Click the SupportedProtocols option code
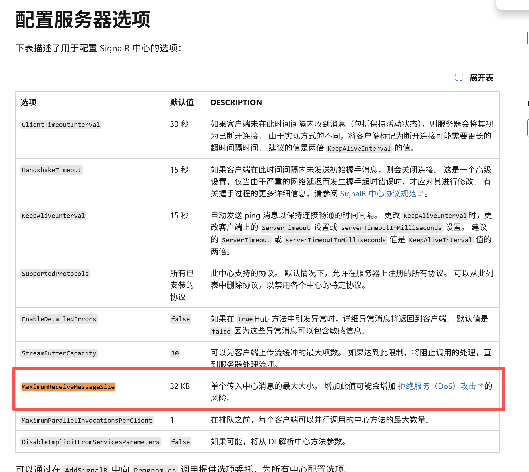The image size is (529, 472). pyautogui.click(x=55, y=274)
